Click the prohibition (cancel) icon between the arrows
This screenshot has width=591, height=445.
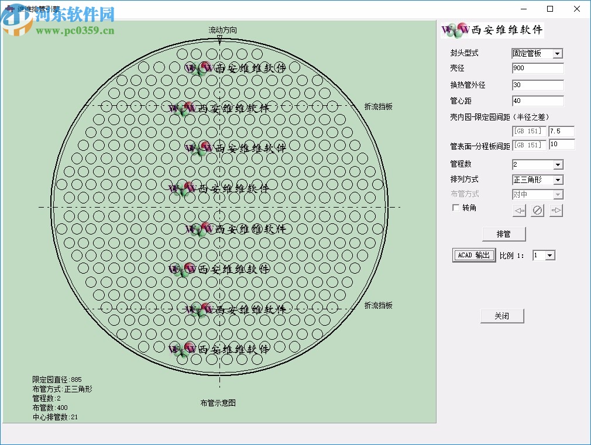coord(537,210)
